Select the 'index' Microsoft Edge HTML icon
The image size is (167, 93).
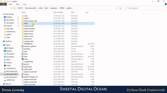click(23, 59)
